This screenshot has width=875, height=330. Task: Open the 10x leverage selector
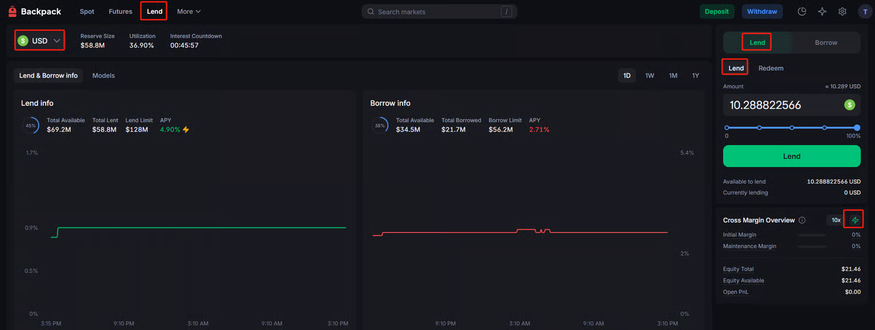[x=836, y=220]
